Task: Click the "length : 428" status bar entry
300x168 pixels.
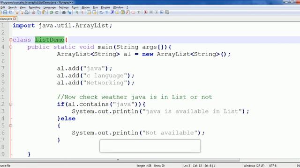Action: tap(144, 166)
